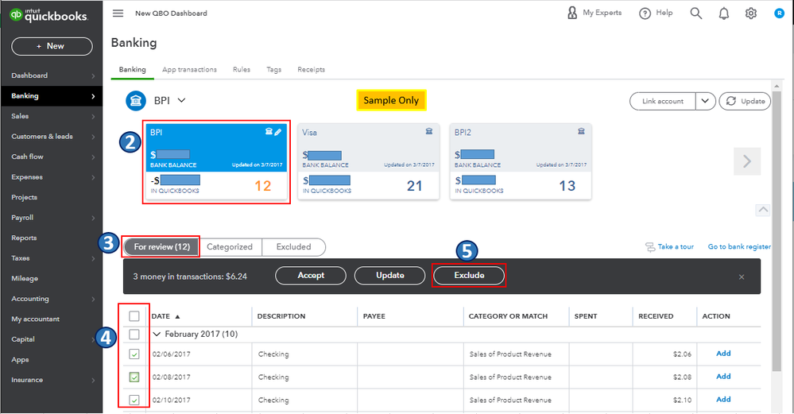Image resolution: width=794 pixels, height=414 pixels.
Task: Open Projects in sidebar
Action: click(x=24, y=197)
